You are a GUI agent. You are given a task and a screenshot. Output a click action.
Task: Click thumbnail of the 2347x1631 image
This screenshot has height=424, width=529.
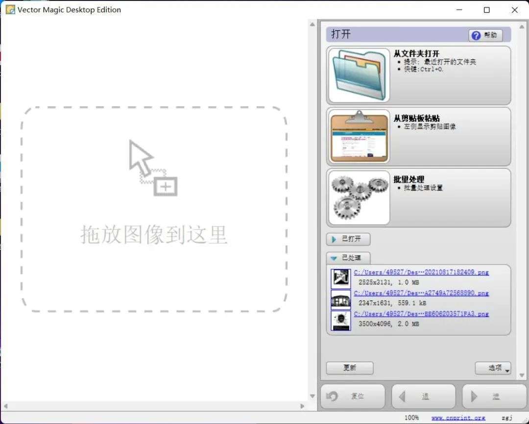[341, 299]
